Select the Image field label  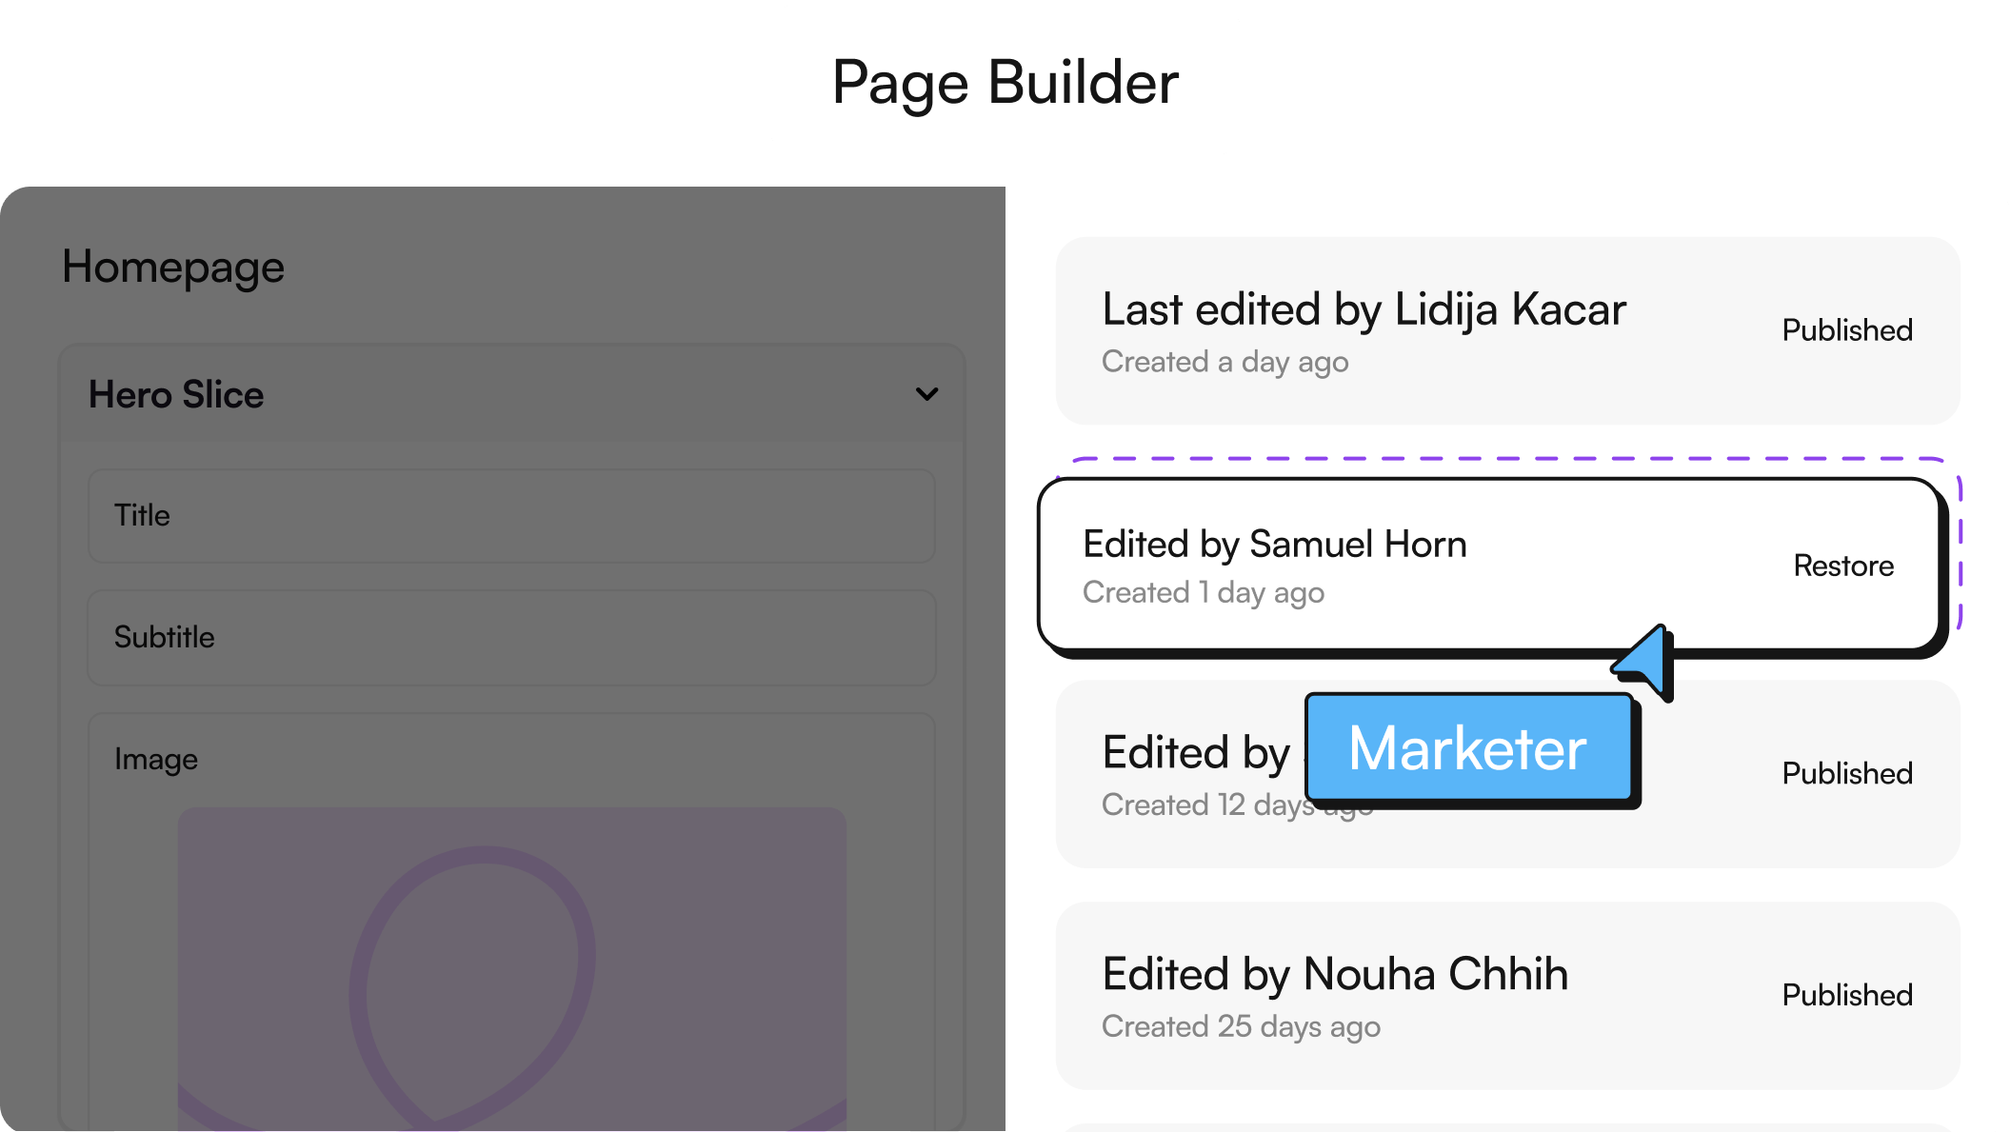coord(156,759)
